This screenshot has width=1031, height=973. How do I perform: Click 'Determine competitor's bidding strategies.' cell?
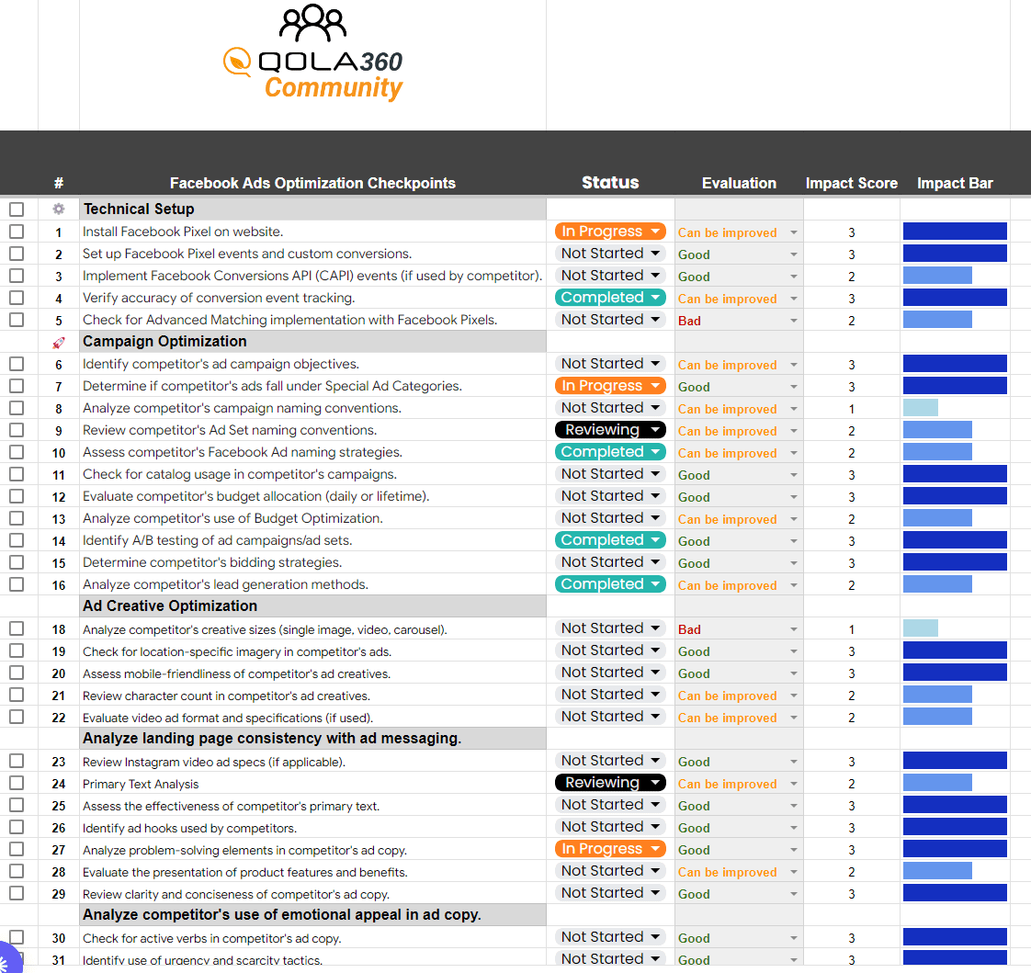tap(313, 562)
